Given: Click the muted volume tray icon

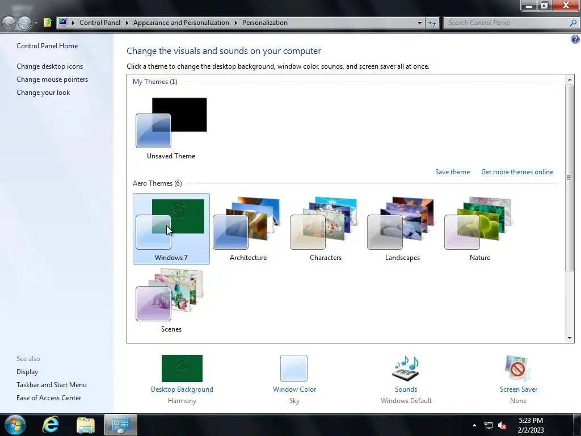Looking at the screenshot, I should [x=502, y=426].
